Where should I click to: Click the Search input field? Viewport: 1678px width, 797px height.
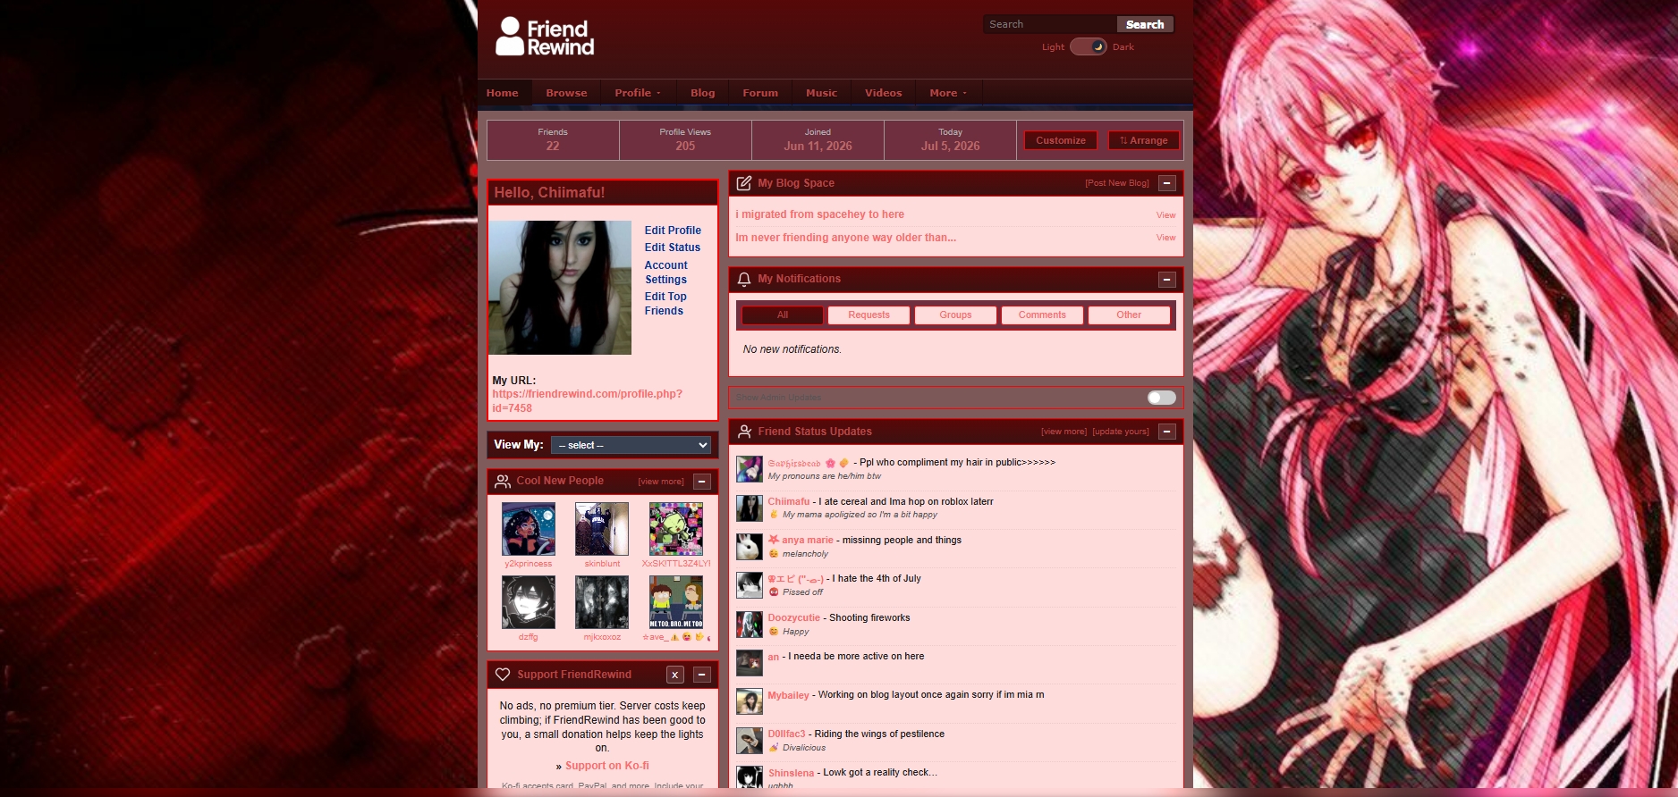pos(1050,24)
